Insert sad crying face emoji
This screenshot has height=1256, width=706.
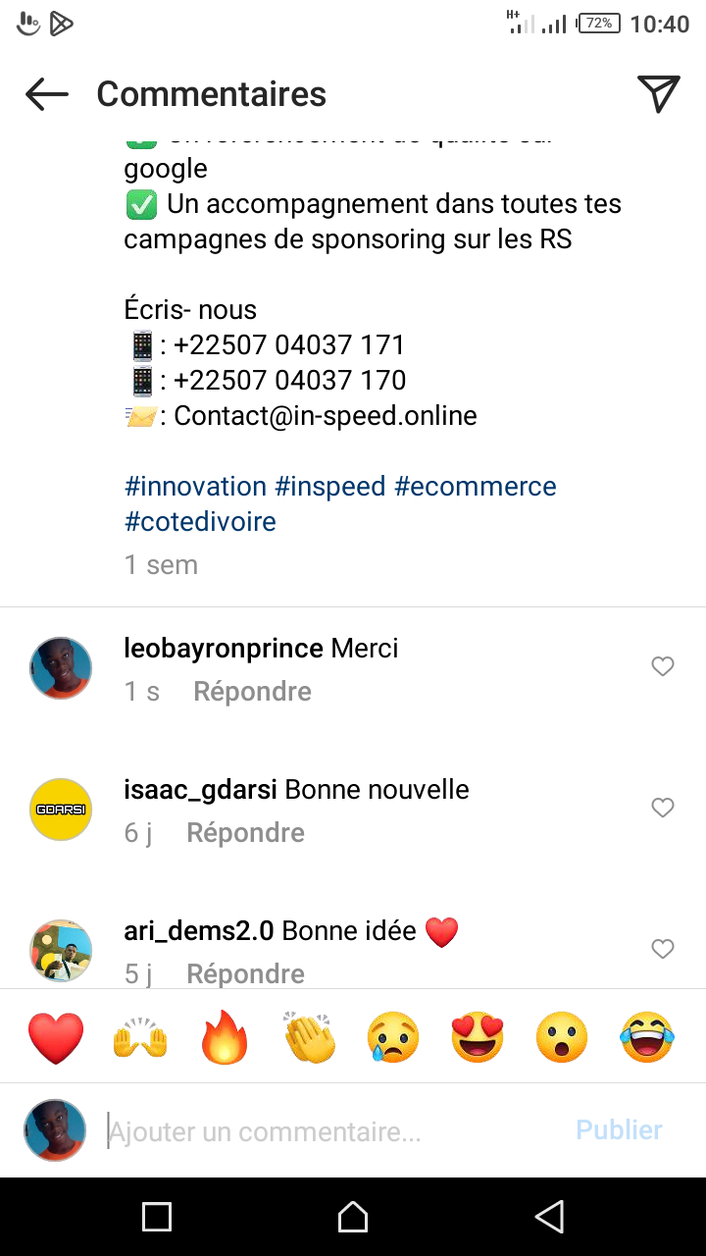(394, 1038)
